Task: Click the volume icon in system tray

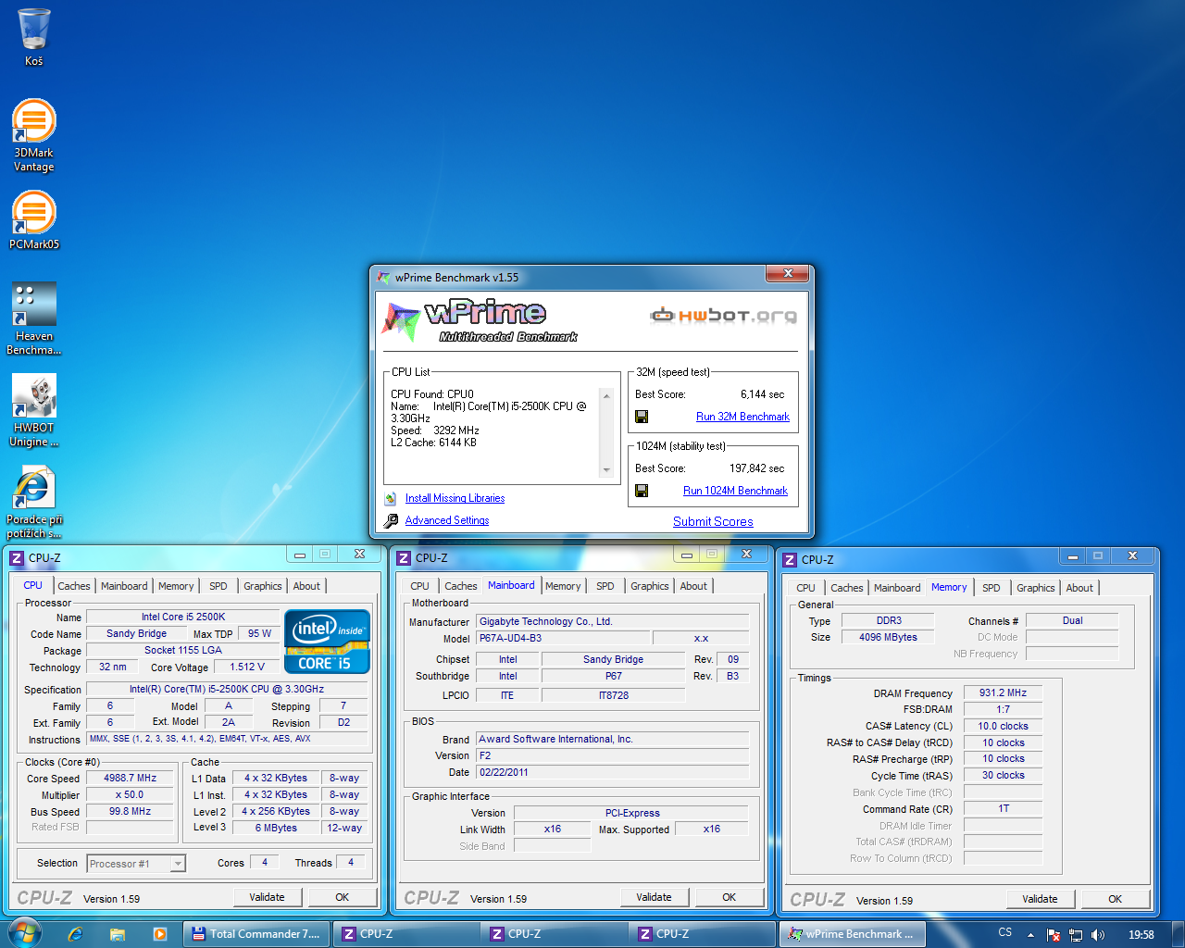Action: 1098,935
